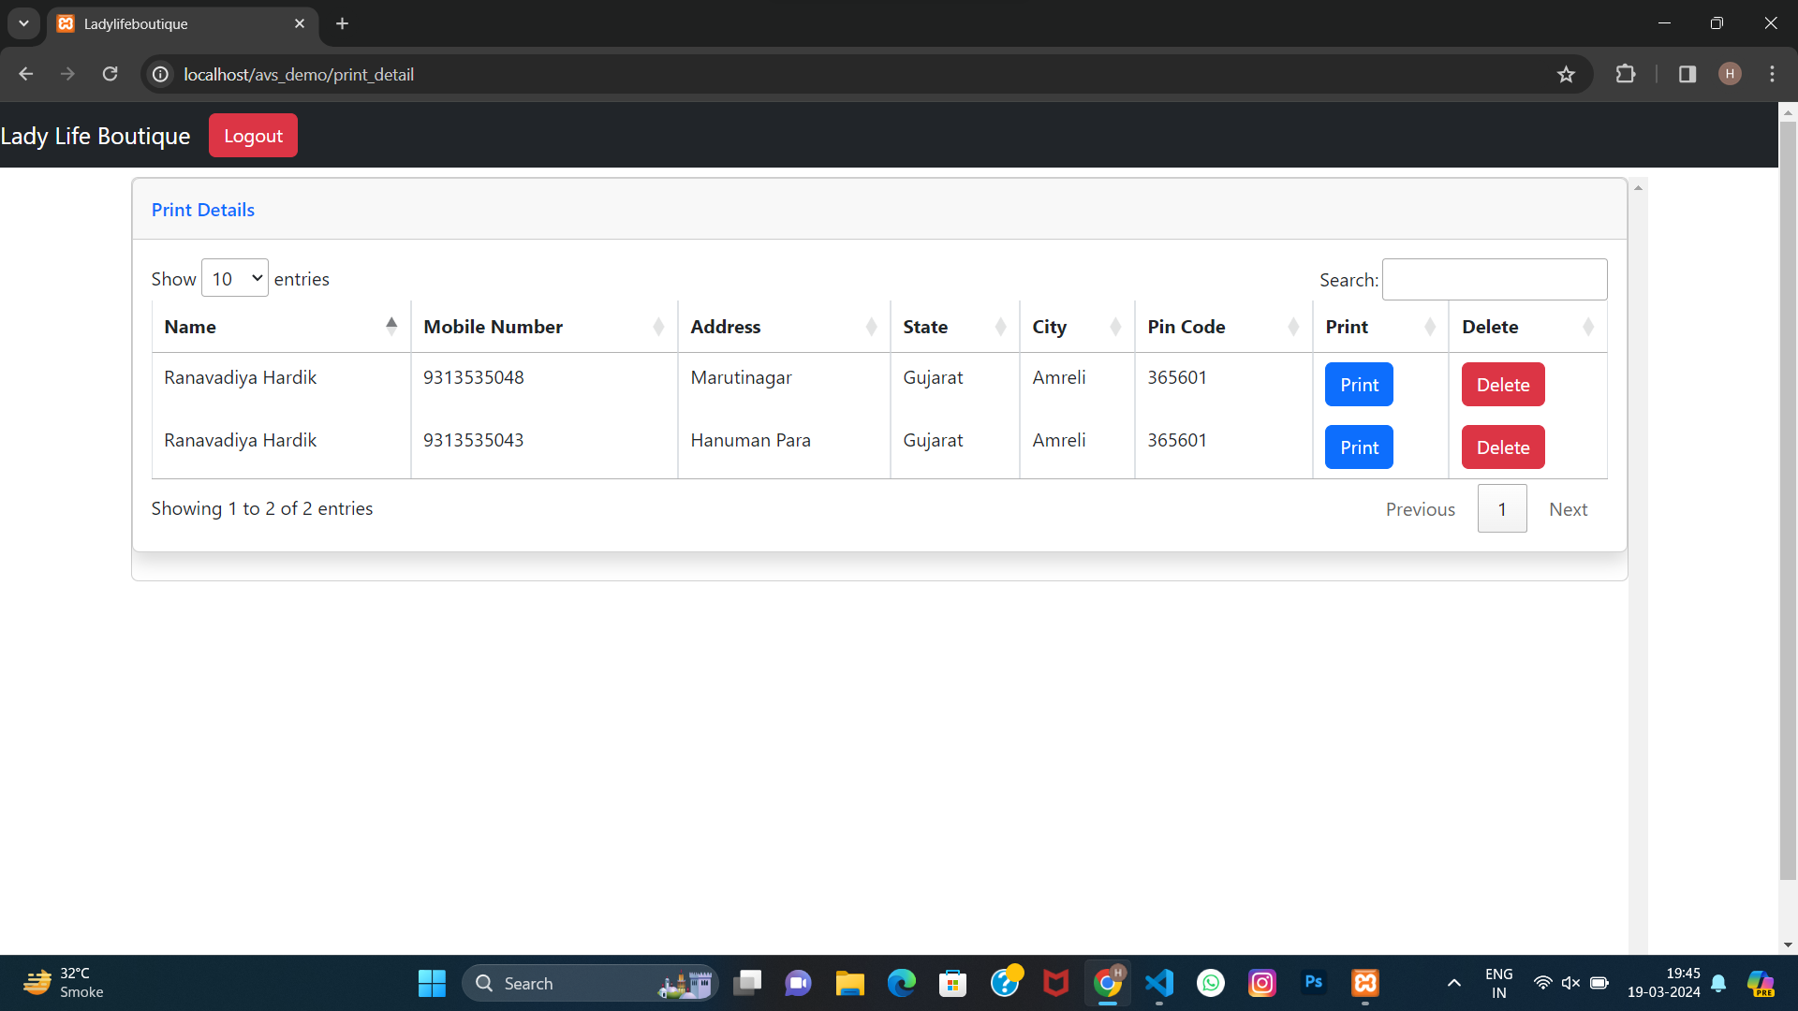
Task: Click Print for the Marutinagar row
Action: tap(1358, 385)
